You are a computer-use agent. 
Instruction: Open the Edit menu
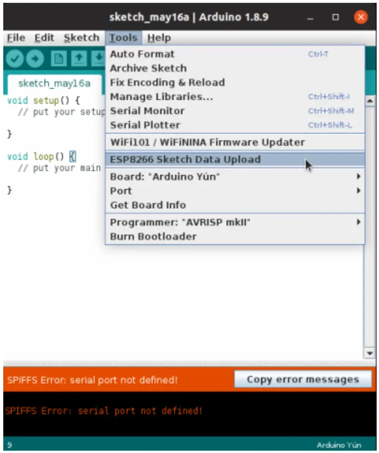tap(44, 38)
